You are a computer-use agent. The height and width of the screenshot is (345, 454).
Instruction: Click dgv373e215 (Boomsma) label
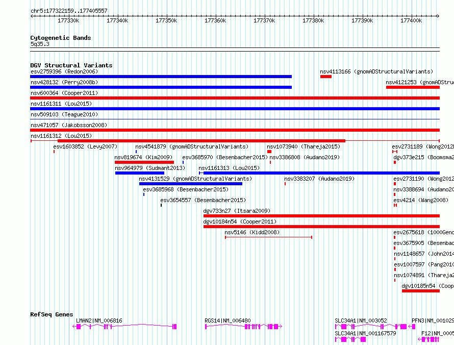[423, 157]
